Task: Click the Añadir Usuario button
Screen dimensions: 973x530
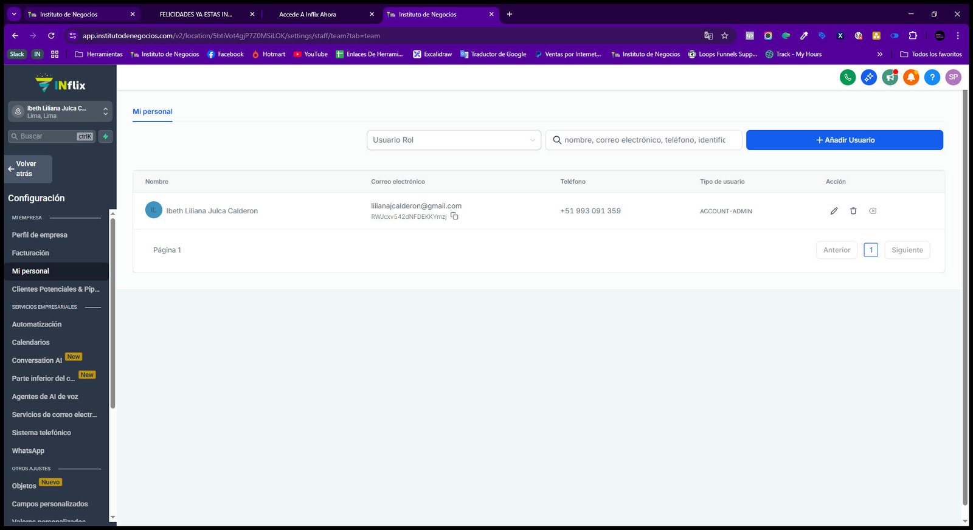Action: pyautogui.click(x=845, y=140)
